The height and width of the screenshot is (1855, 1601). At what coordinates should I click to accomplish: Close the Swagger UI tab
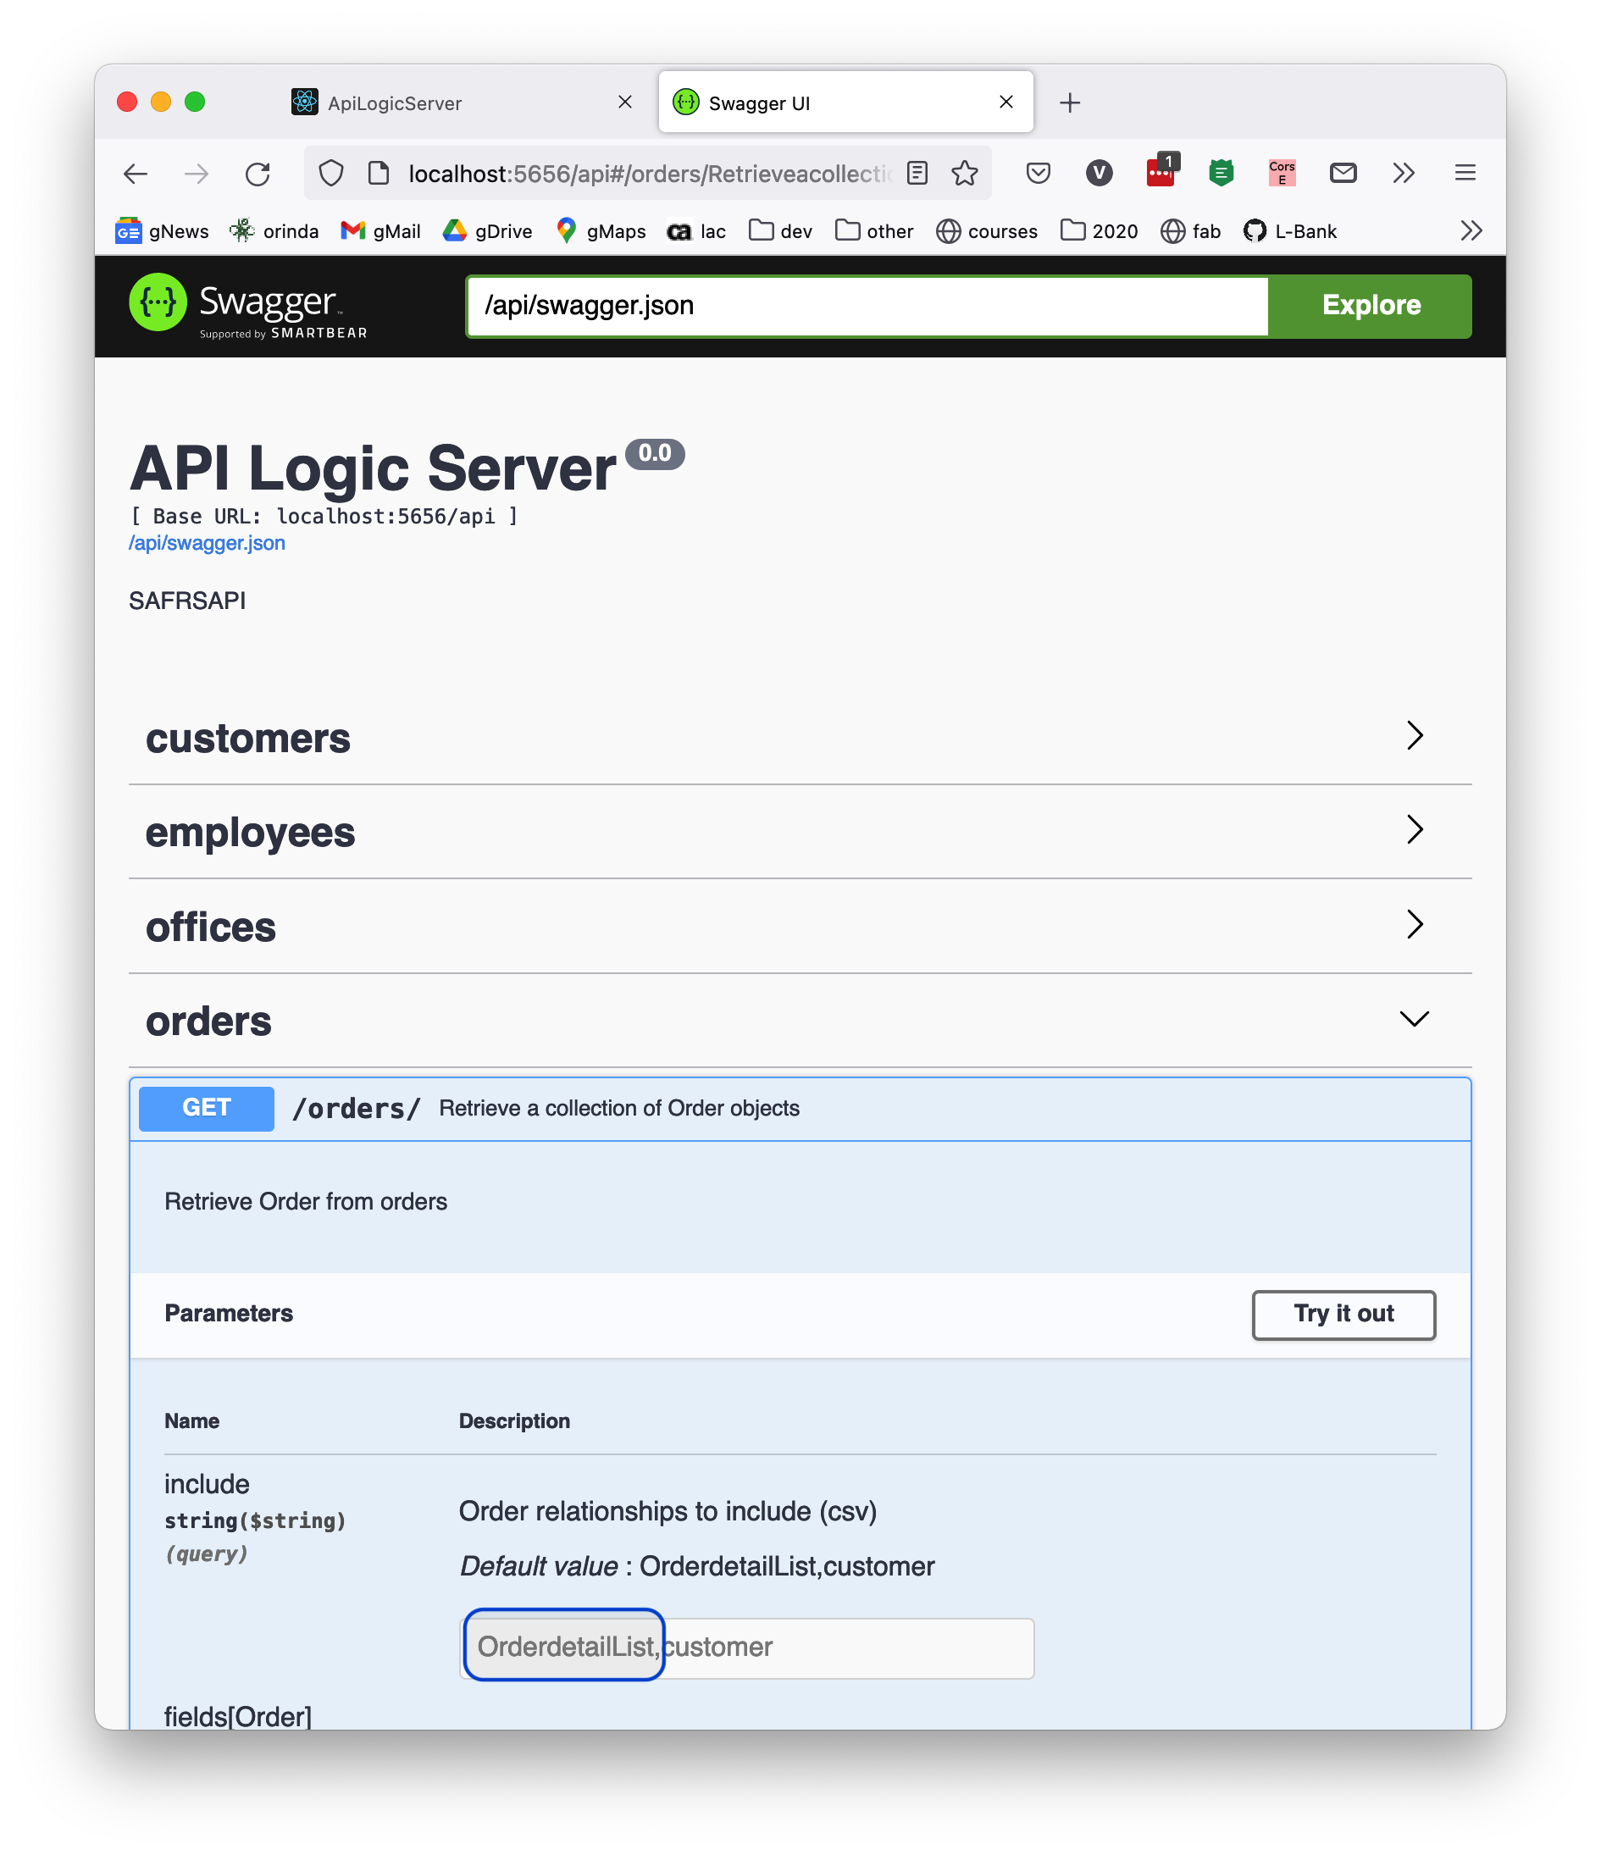pos(1005,102)
